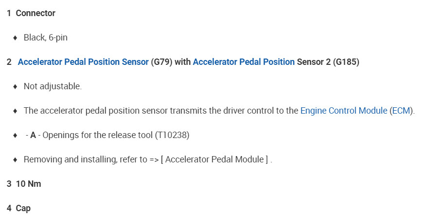The height and width of the screenshot is (218, 426).
Task: Open the Accelerator Pedal Position Sensor link
Action: click(x=83, y=62)
